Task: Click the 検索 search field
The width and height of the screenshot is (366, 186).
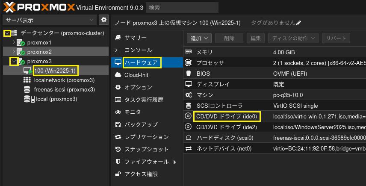Action: 182,7
